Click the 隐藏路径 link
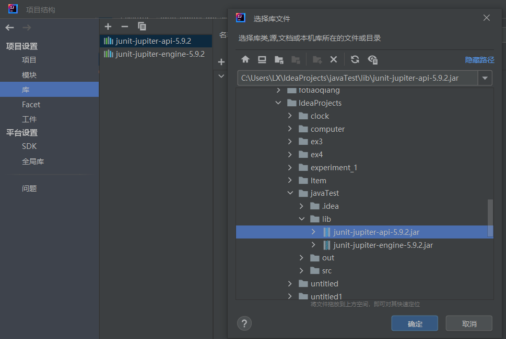506x339 pixels. [479, 60]
